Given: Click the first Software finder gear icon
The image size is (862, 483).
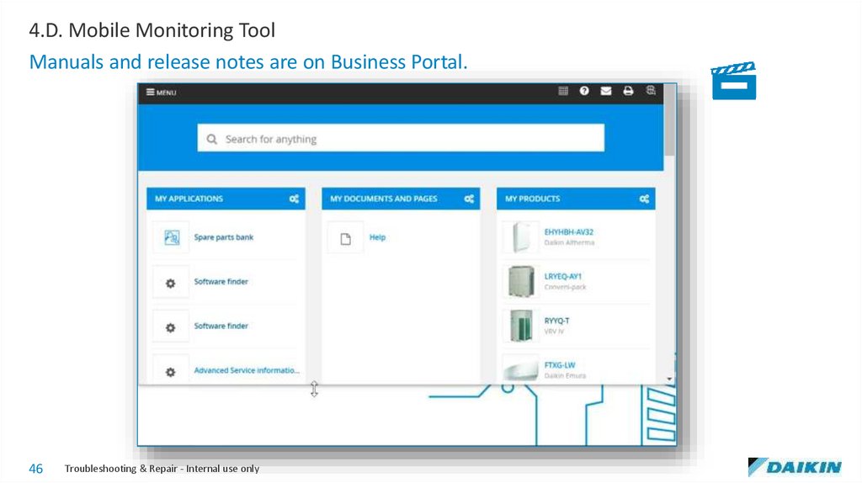Looking at the screenshot, I should tap(170, 283).
